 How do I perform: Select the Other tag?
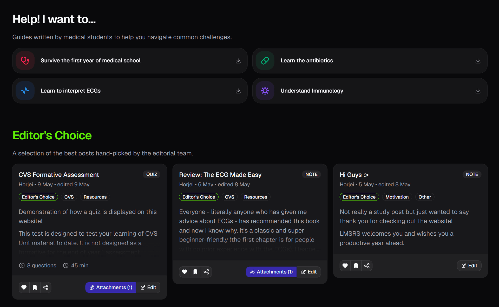click(425, 197)
